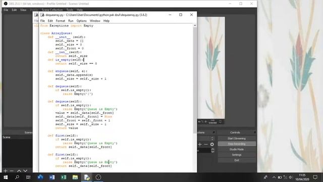The height and width of the screenshot is (182, 323).
Task: Open the Run menu in IDLE
Action: tap(71, 21)
